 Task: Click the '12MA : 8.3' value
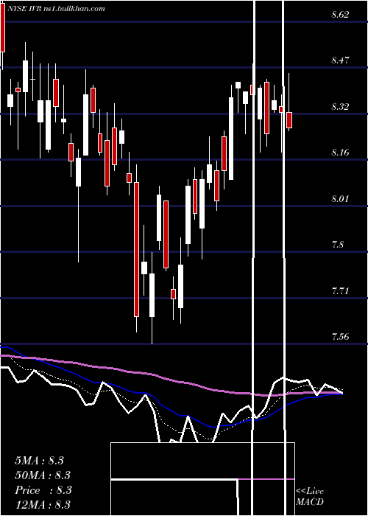click(43, 504)
